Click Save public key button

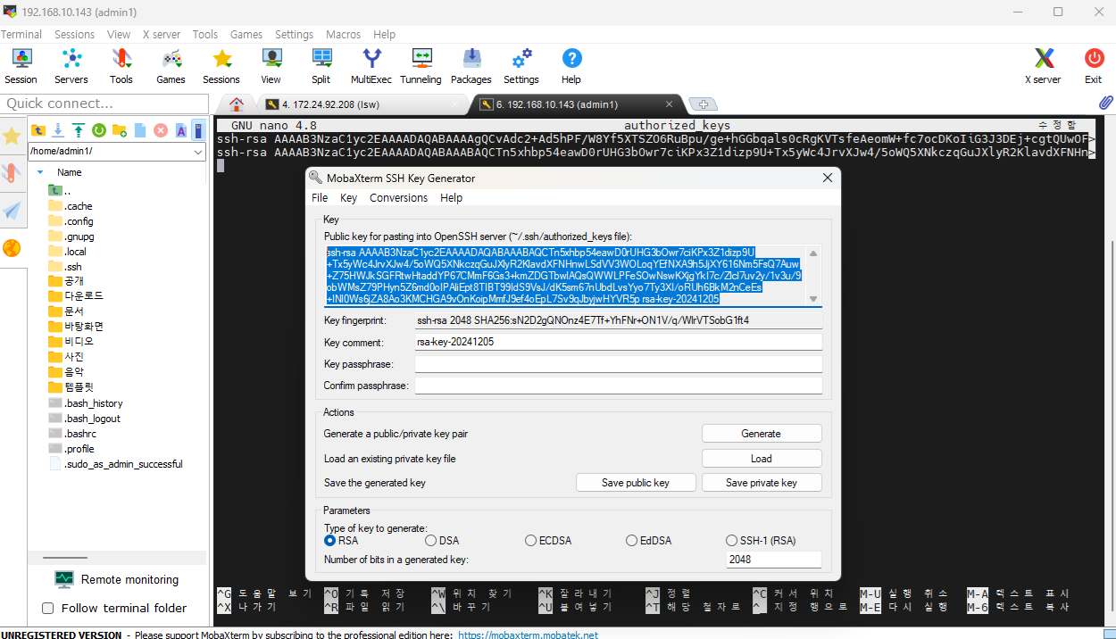point(636,483)
